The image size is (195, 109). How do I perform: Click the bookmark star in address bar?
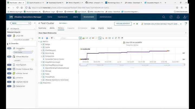click(177, 8)
